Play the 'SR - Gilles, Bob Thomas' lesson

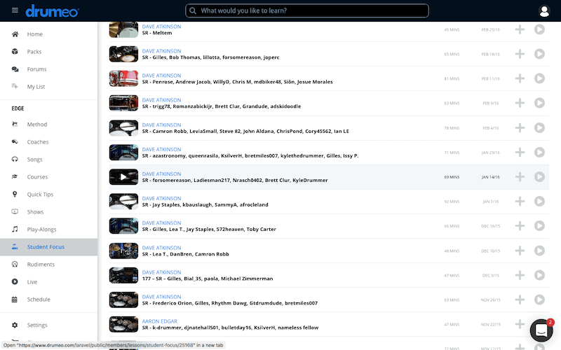[x=539, y=54]
